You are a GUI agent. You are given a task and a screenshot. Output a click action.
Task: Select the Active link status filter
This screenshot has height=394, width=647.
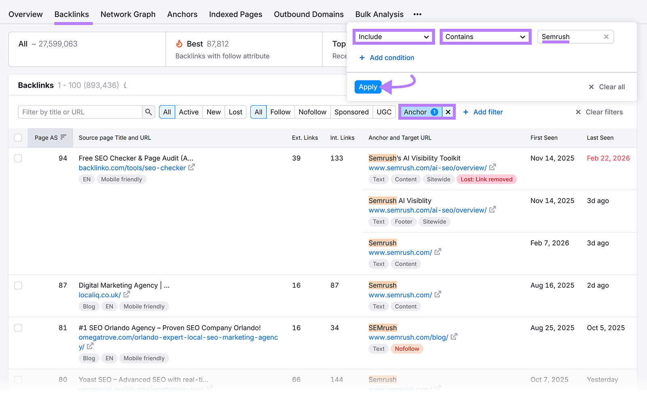(189, 112)
